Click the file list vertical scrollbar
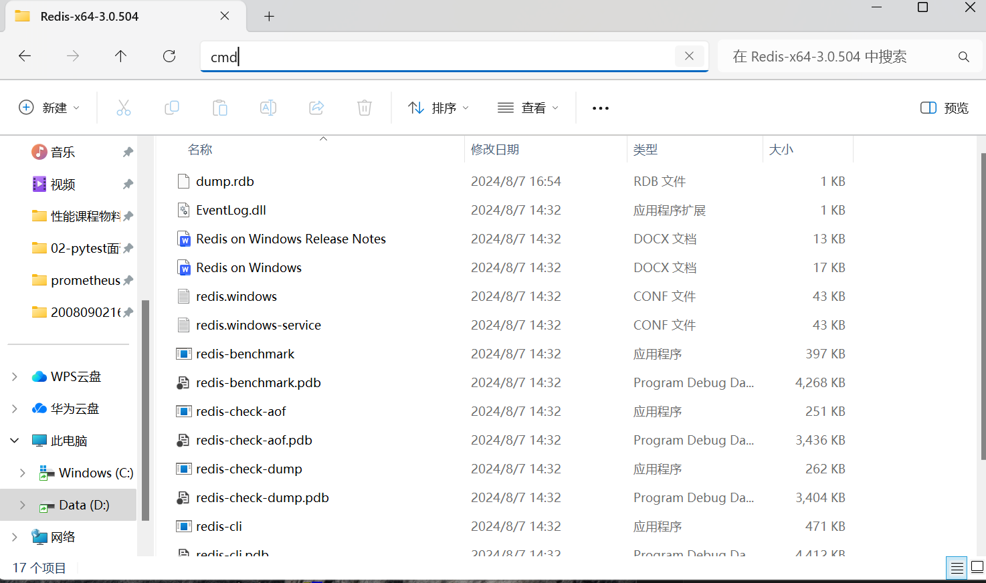986x583 pixels. point(983,306)
